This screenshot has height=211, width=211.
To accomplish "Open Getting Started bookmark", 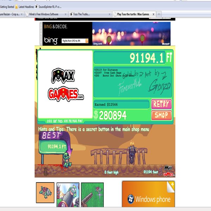I will pos(7,7).
